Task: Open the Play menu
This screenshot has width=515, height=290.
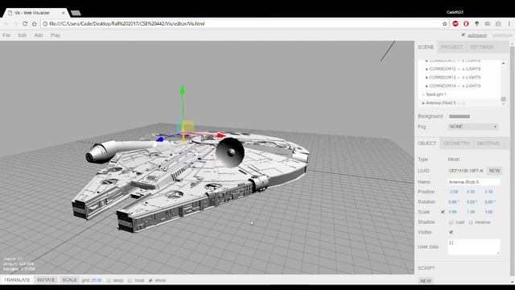Action: tap(56, 35)
